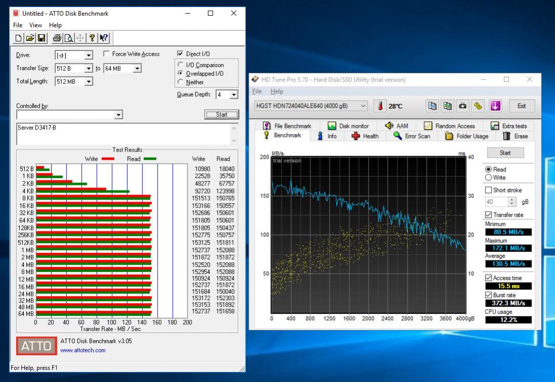
Task: Open ATTO Help menu
Action: [55, 25]
